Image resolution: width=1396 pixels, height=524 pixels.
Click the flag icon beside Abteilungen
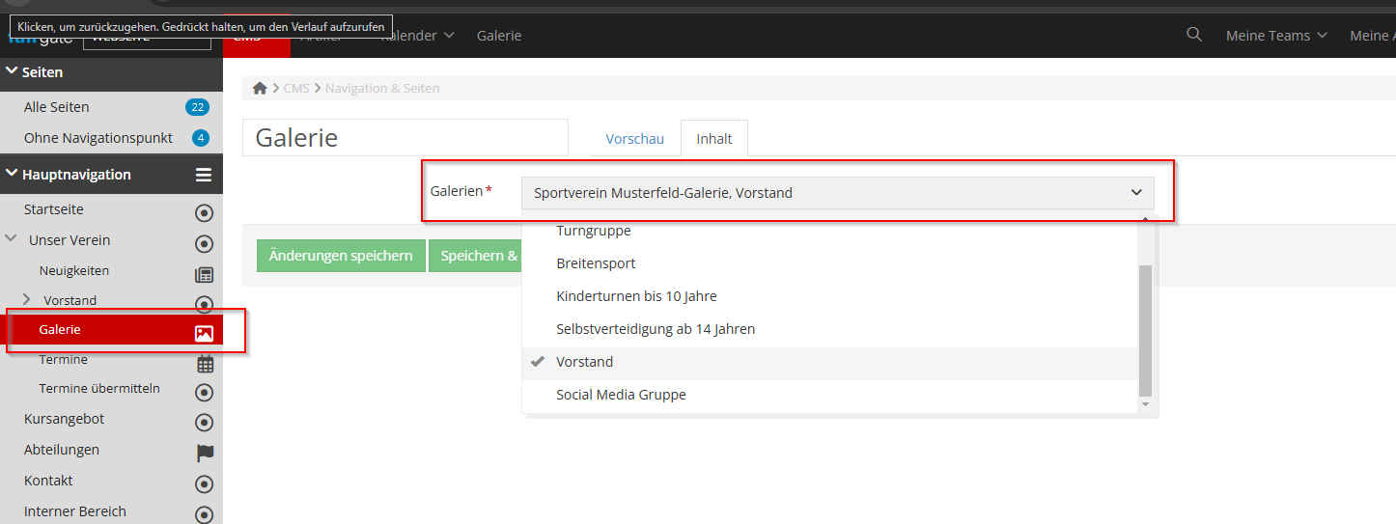coord(205,452)
